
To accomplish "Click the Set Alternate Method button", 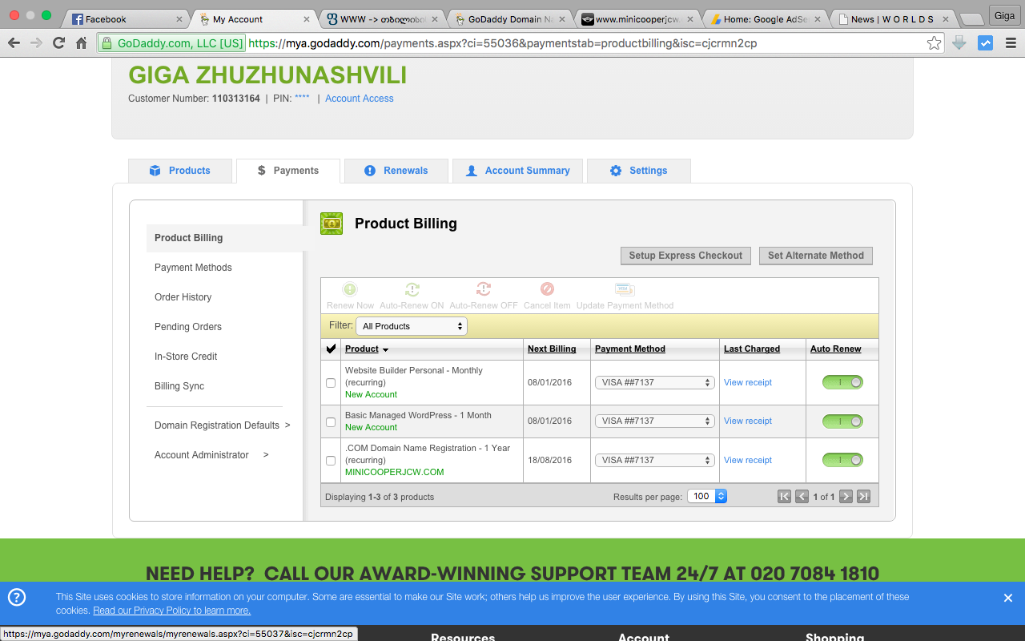I will [x=815, y=256].
